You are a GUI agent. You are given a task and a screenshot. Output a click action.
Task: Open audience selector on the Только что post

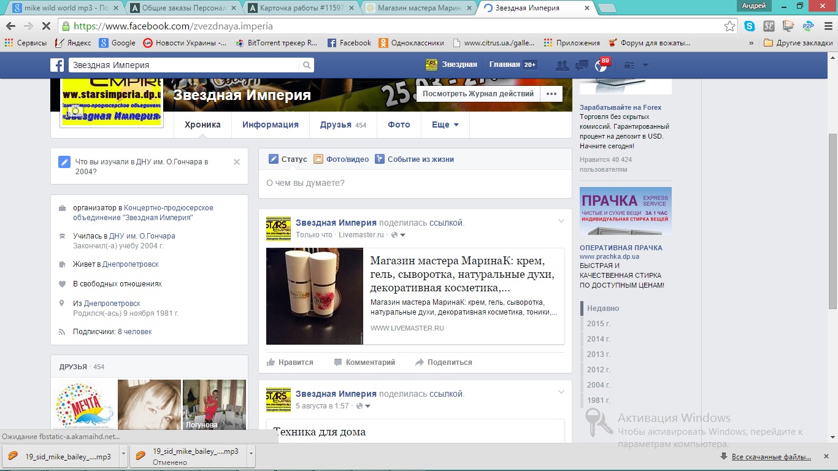[399, 235]
